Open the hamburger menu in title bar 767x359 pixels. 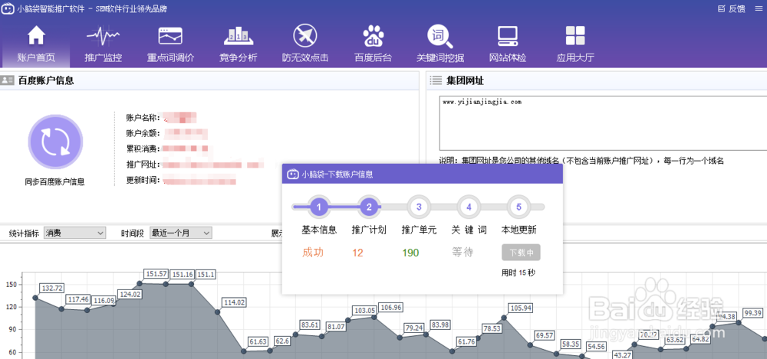759,8
